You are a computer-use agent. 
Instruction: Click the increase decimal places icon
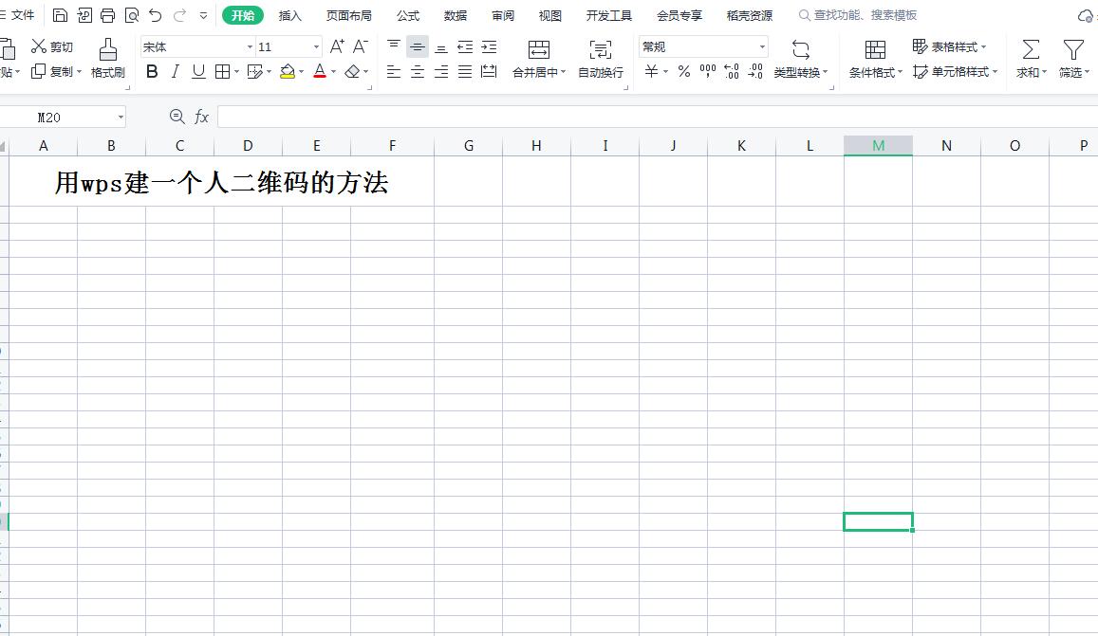[x=732, y=71]
